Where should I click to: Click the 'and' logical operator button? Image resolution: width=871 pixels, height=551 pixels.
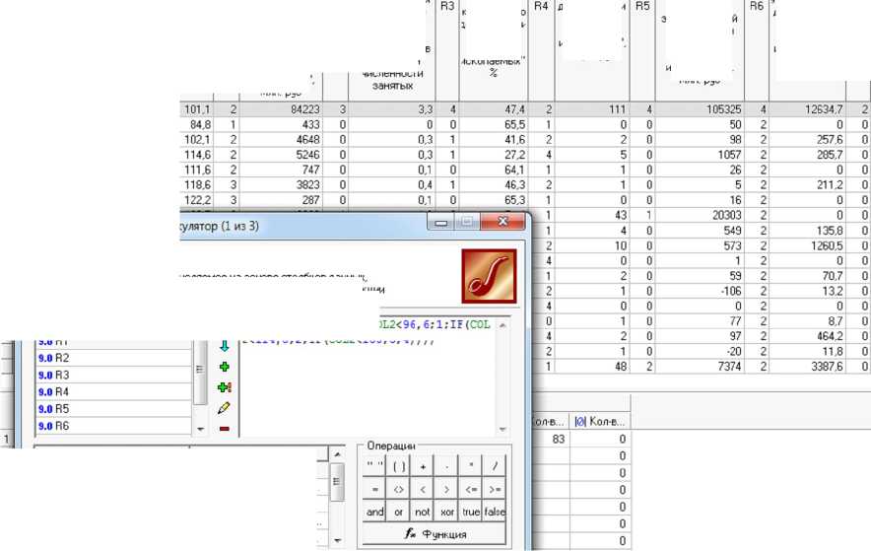click(375, 512)
